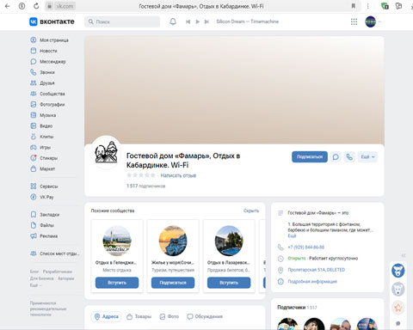Image resolution: width=413 pixels, height=330 pixels.
Task: Open address 'Пролетарская 51А, DELETED'
Action: 317,270
